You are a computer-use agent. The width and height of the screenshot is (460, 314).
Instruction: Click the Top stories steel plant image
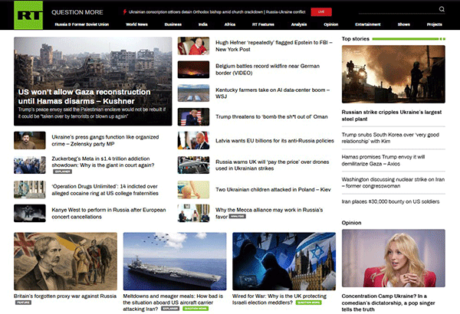tap(393, 74)
